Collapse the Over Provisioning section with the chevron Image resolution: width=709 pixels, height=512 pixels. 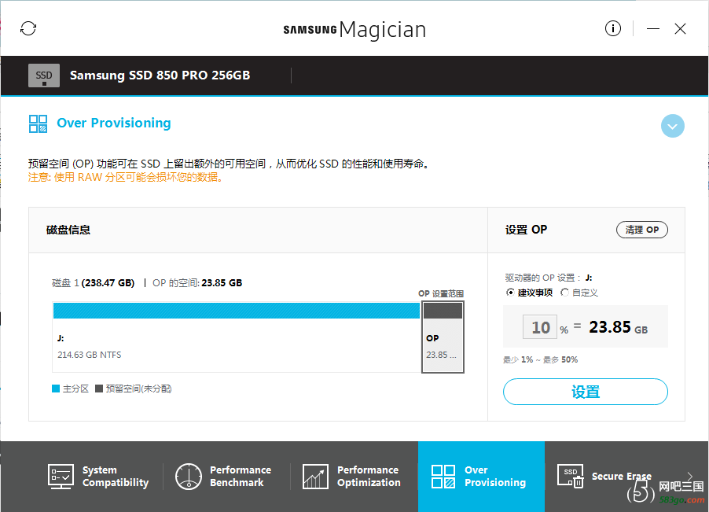[672, 126]
